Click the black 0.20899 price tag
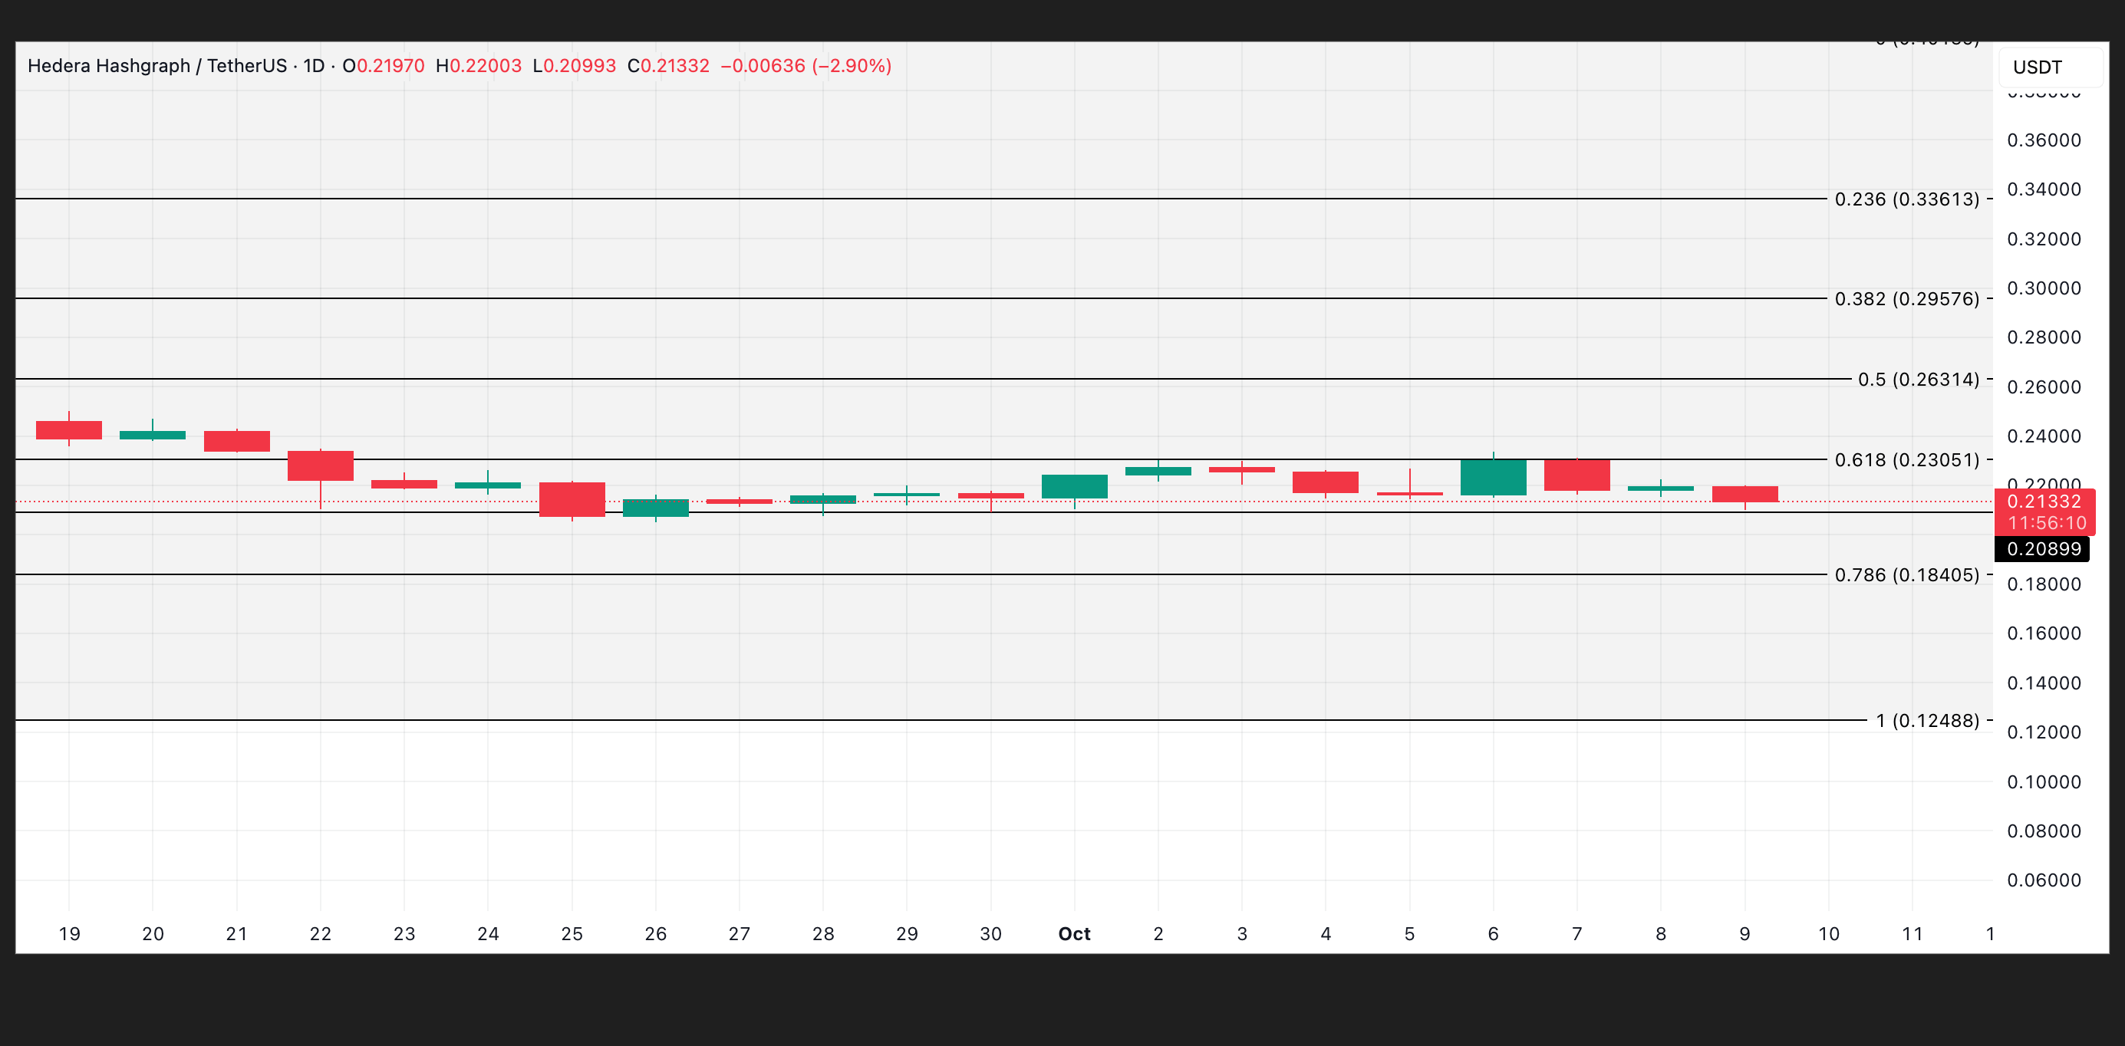This screenshot has width=2125, height=1046. point(2044,549)
